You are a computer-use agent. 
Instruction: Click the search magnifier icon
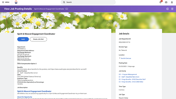64,2
